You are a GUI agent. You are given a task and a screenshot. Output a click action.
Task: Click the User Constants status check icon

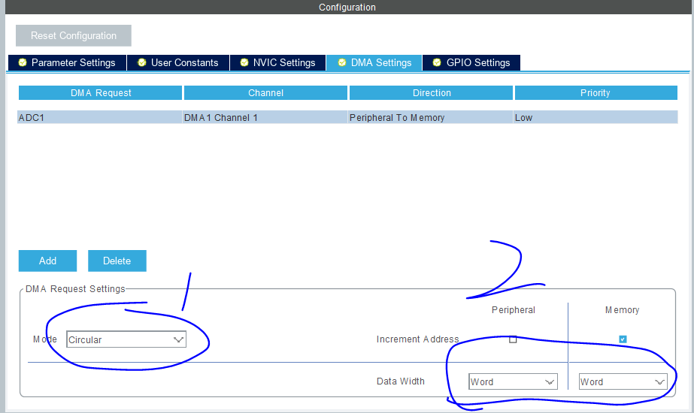coord(142,62)
